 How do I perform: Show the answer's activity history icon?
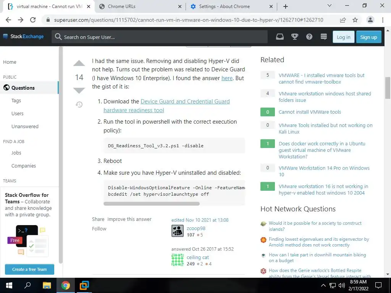click(79, 105)
